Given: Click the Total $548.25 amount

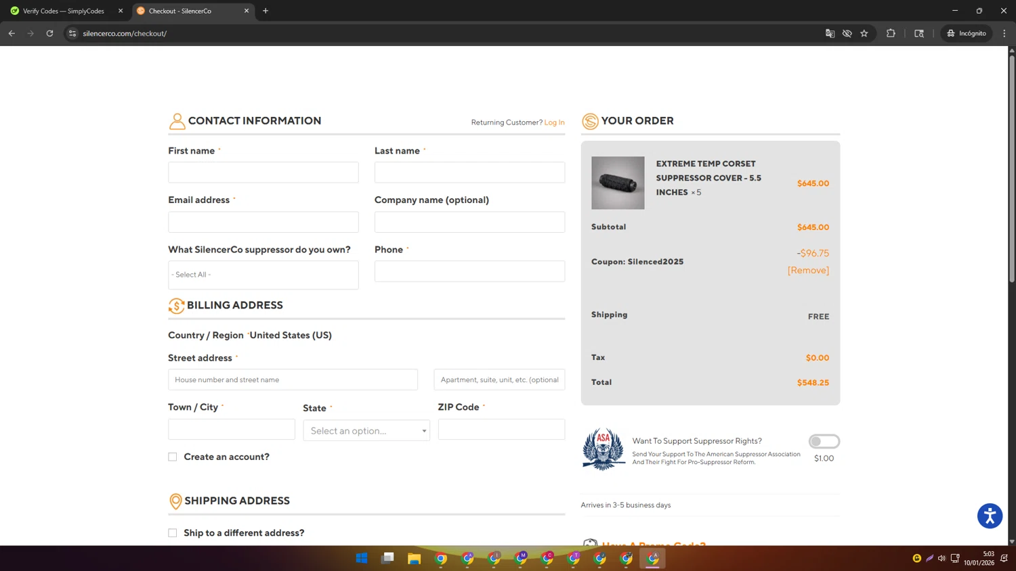Looking at the screenshot, I should coord(813,383).
